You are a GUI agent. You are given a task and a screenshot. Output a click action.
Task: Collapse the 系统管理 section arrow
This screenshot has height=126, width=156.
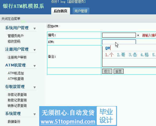click(x=34, y=114)
